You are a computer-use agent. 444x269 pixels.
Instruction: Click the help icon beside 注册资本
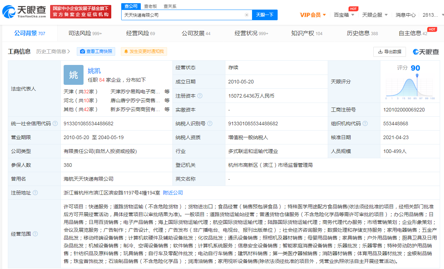[200, 96]
